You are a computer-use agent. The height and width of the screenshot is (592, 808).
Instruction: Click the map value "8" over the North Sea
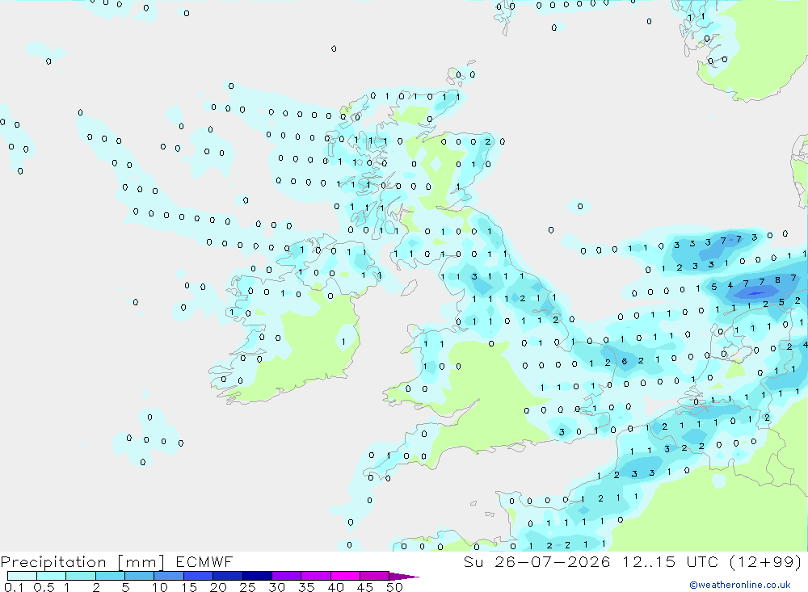(777, 280)
